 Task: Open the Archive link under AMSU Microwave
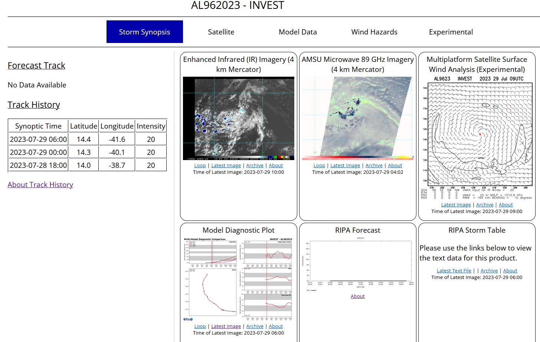374,166
